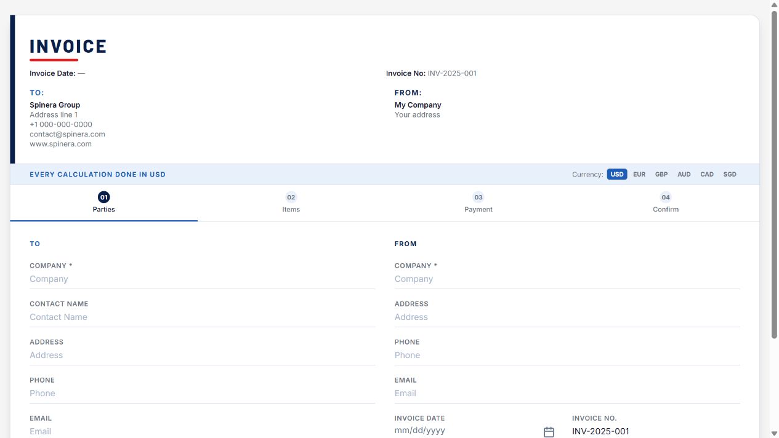Click the preview 'Invoice No: INV-2025-001' text
The width and height of the screenshot is (779, 438).
click(x=431, y=73)
